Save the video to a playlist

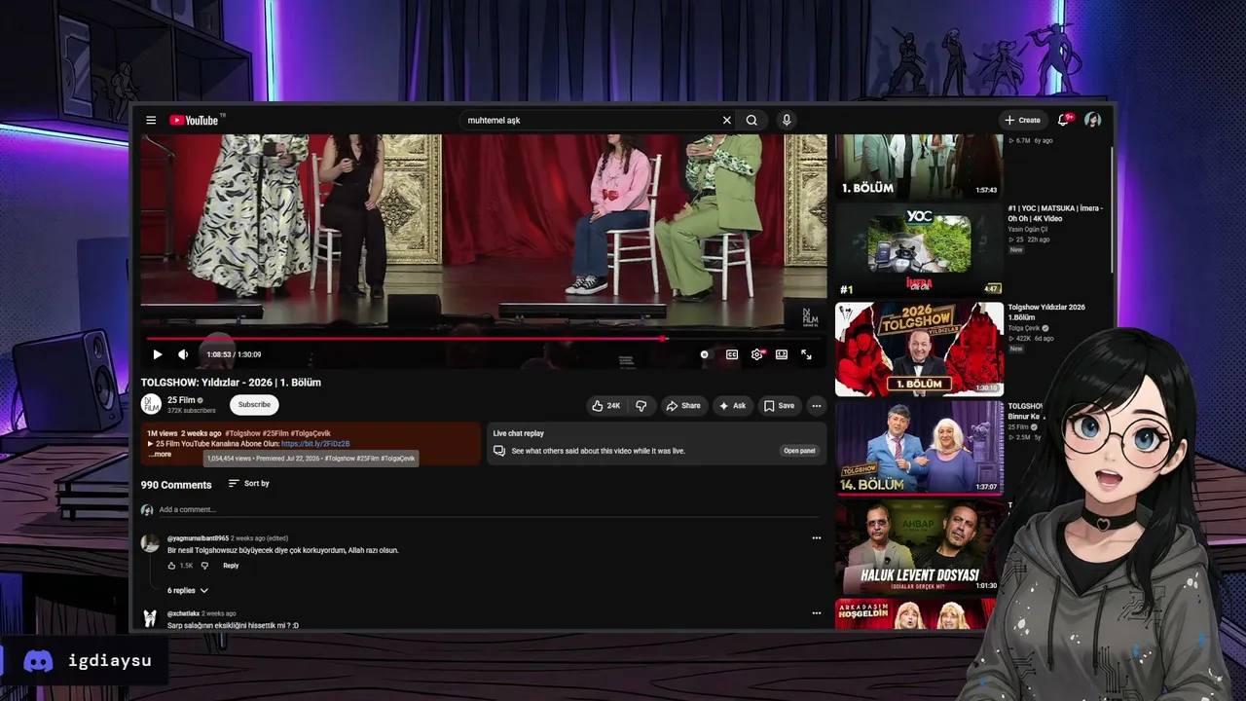point(779,406)
